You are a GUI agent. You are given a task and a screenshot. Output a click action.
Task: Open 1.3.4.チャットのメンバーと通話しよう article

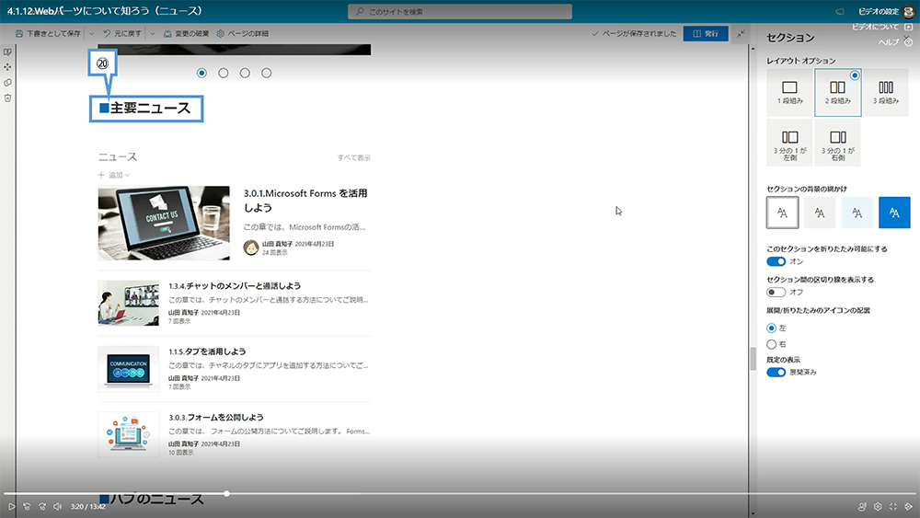click(235, 286)
